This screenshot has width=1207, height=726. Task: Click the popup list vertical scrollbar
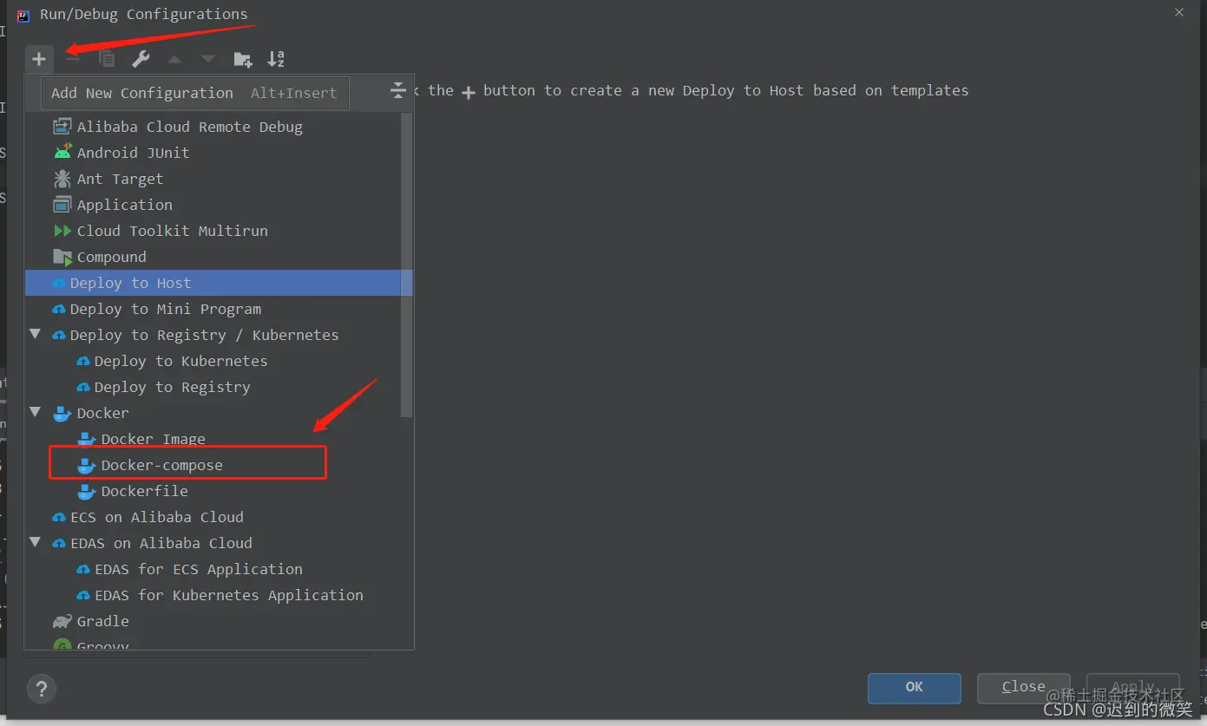click(407, 265)
